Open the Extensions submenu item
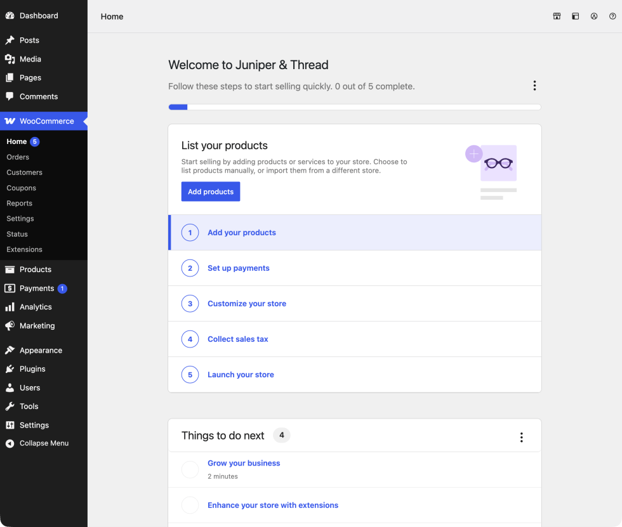 [x=24, y=249]
